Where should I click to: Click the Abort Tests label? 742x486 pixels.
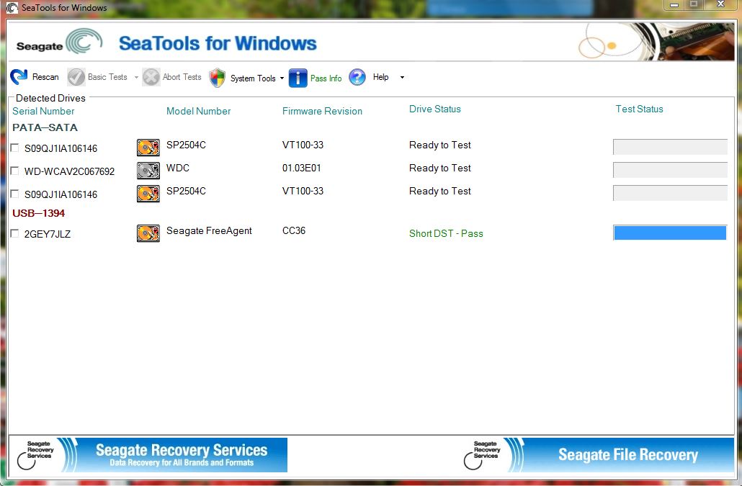(182, 77)
